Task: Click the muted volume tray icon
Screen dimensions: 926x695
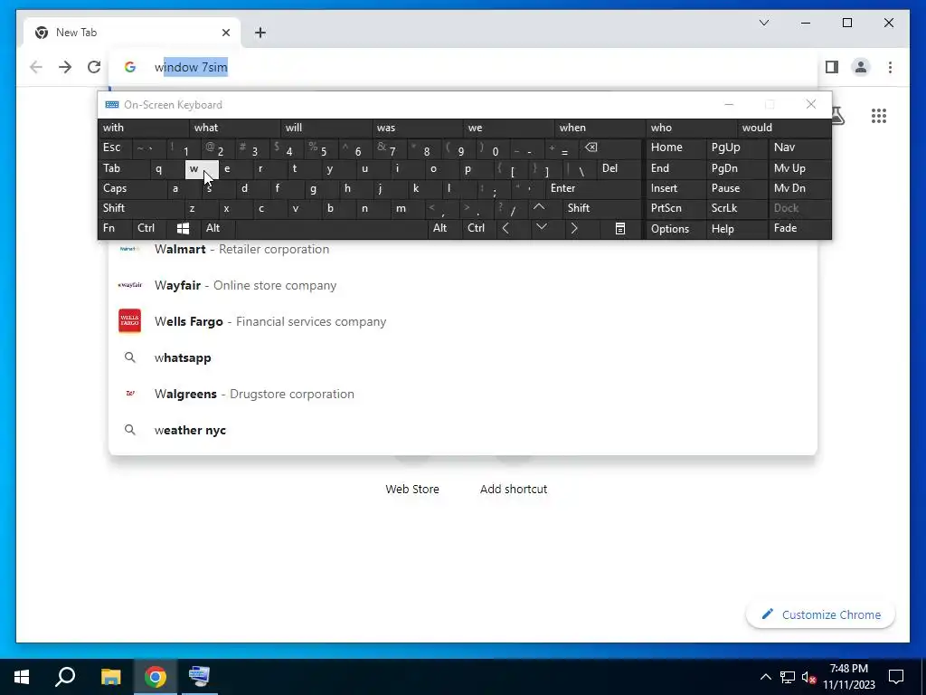Action: point(808,677)
